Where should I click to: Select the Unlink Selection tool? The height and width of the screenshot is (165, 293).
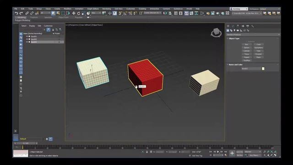click(32, 13)
